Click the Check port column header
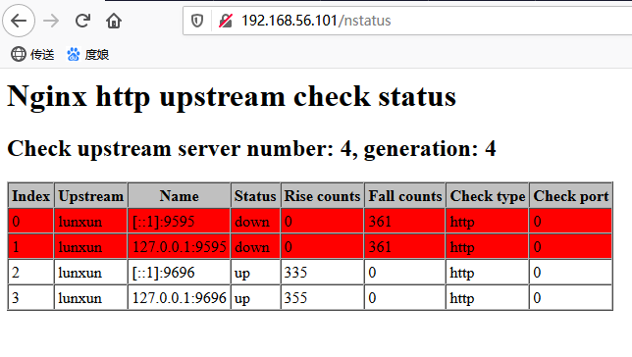The image size is (632, 357). click(x=571, y=196)
